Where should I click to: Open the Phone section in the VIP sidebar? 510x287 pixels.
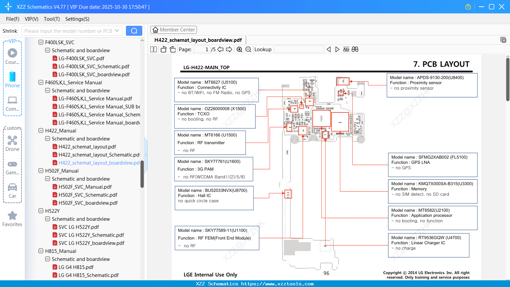click(x=12, y=80)
